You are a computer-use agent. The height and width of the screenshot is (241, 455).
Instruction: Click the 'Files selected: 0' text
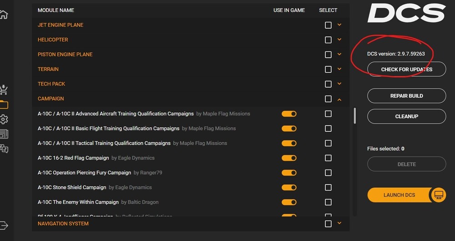386,149
